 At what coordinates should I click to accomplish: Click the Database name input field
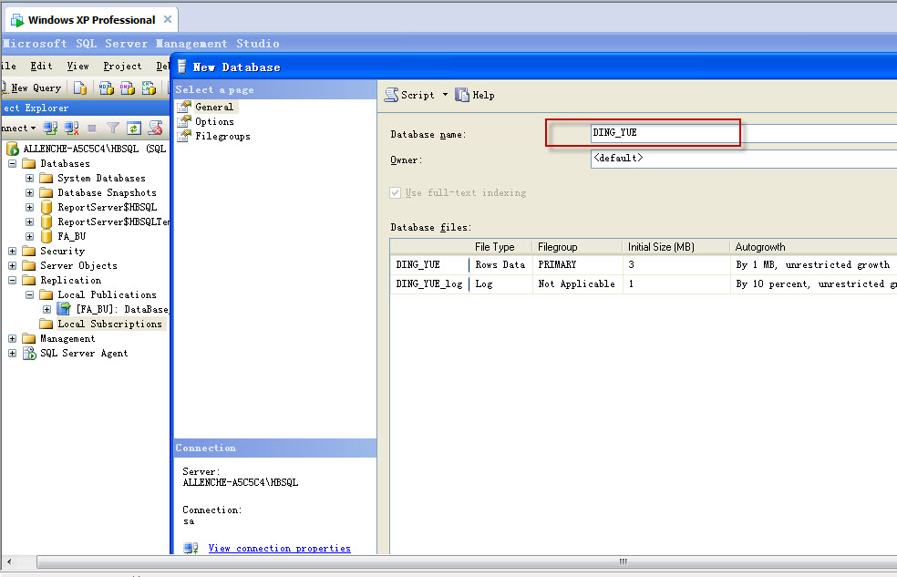point(744,133)
